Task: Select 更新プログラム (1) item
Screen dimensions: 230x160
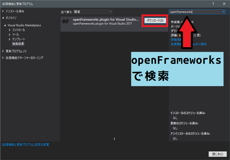Action: 16,51
